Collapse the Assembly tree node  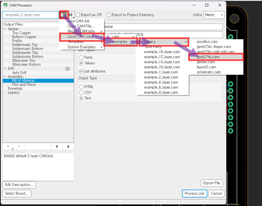point(5,77)
